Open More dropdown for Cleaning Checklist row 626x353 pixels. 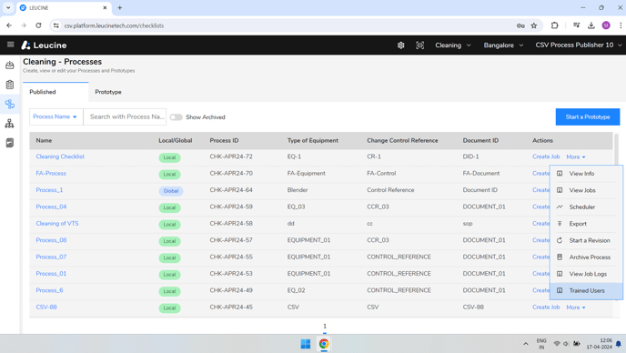point(576,156)
